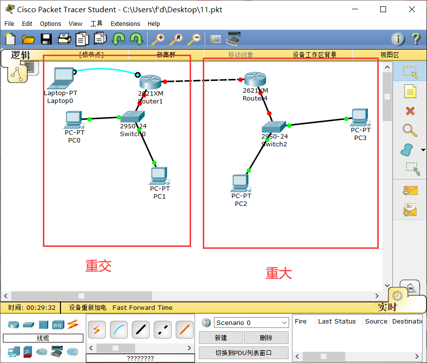Select Switch2 on the workspace
Screen dimensions: 427x363
tap(273, 127)
